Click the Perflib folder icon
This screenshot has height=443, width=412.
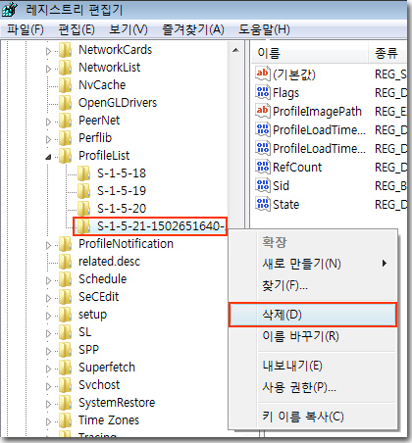click(x=66, y=138)
